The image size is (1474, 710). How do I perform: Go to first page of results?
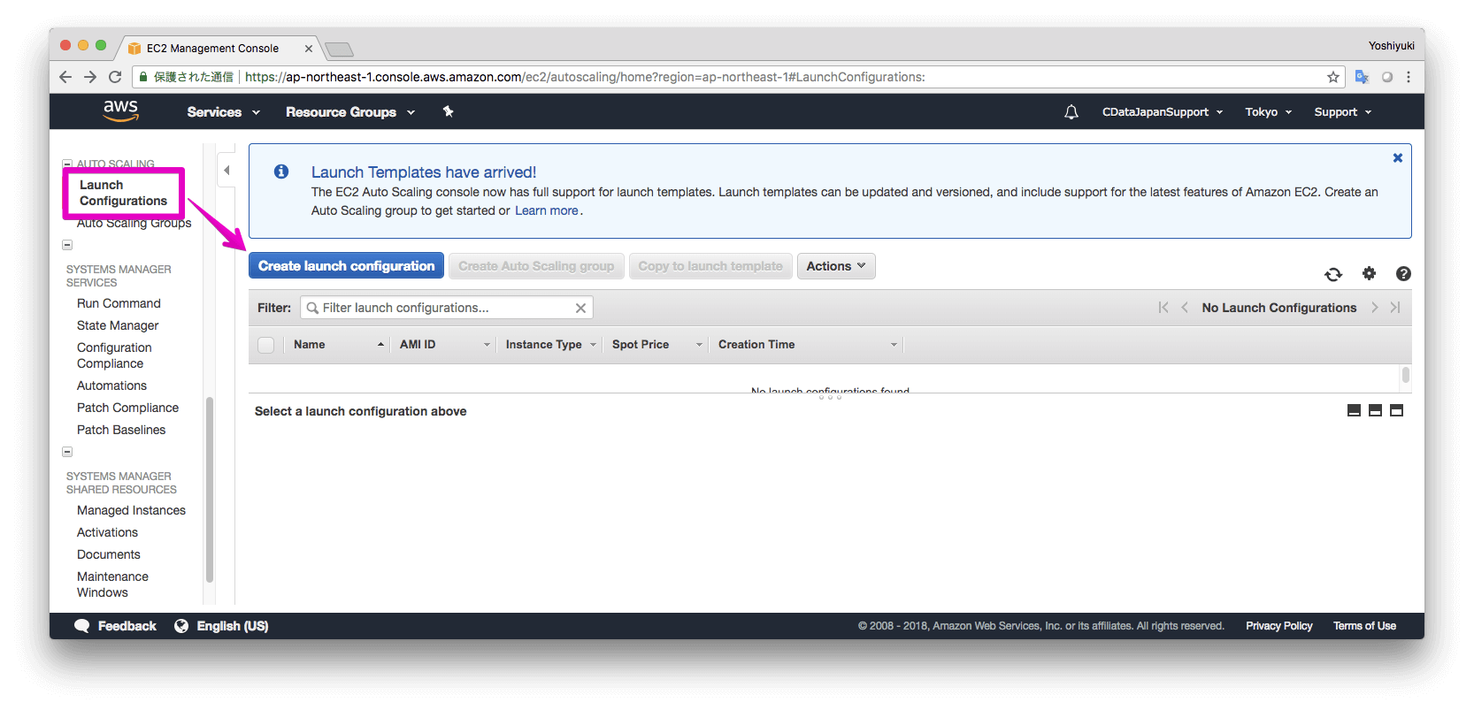(x=1163, y=308)
